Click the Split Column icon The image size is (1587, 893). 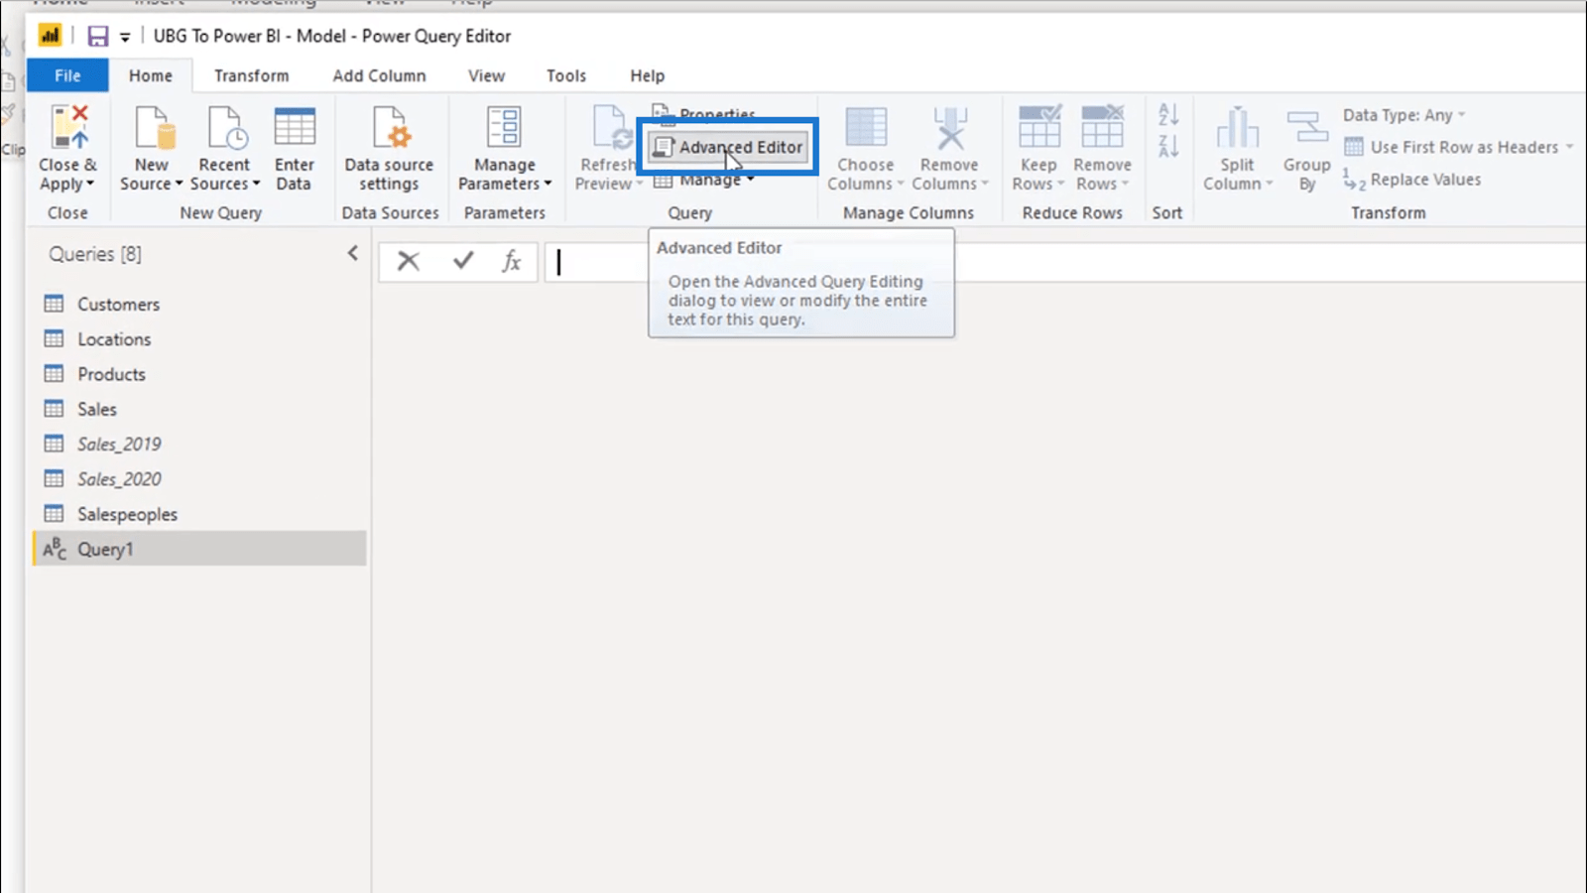(x=1237, y=128)
